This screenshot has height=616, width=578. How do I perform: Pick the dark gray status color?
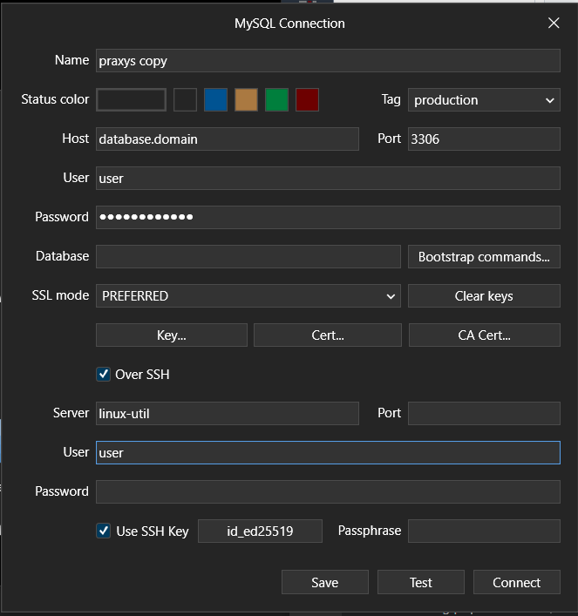click(185, 100)
